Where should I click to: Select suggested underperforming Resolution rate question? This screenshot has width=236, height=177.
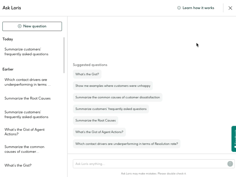click(127, 144)
